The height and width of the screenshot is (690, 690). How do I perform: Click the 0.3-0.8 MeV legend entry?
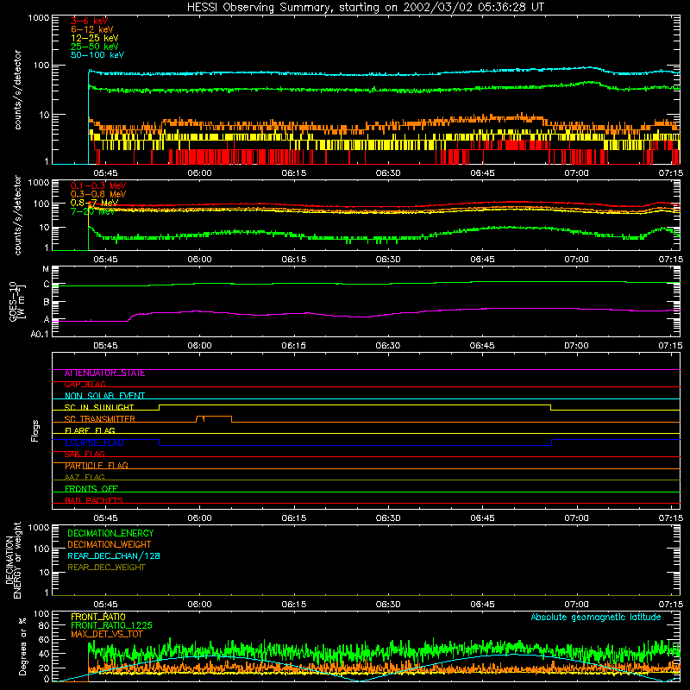[98, 194]
